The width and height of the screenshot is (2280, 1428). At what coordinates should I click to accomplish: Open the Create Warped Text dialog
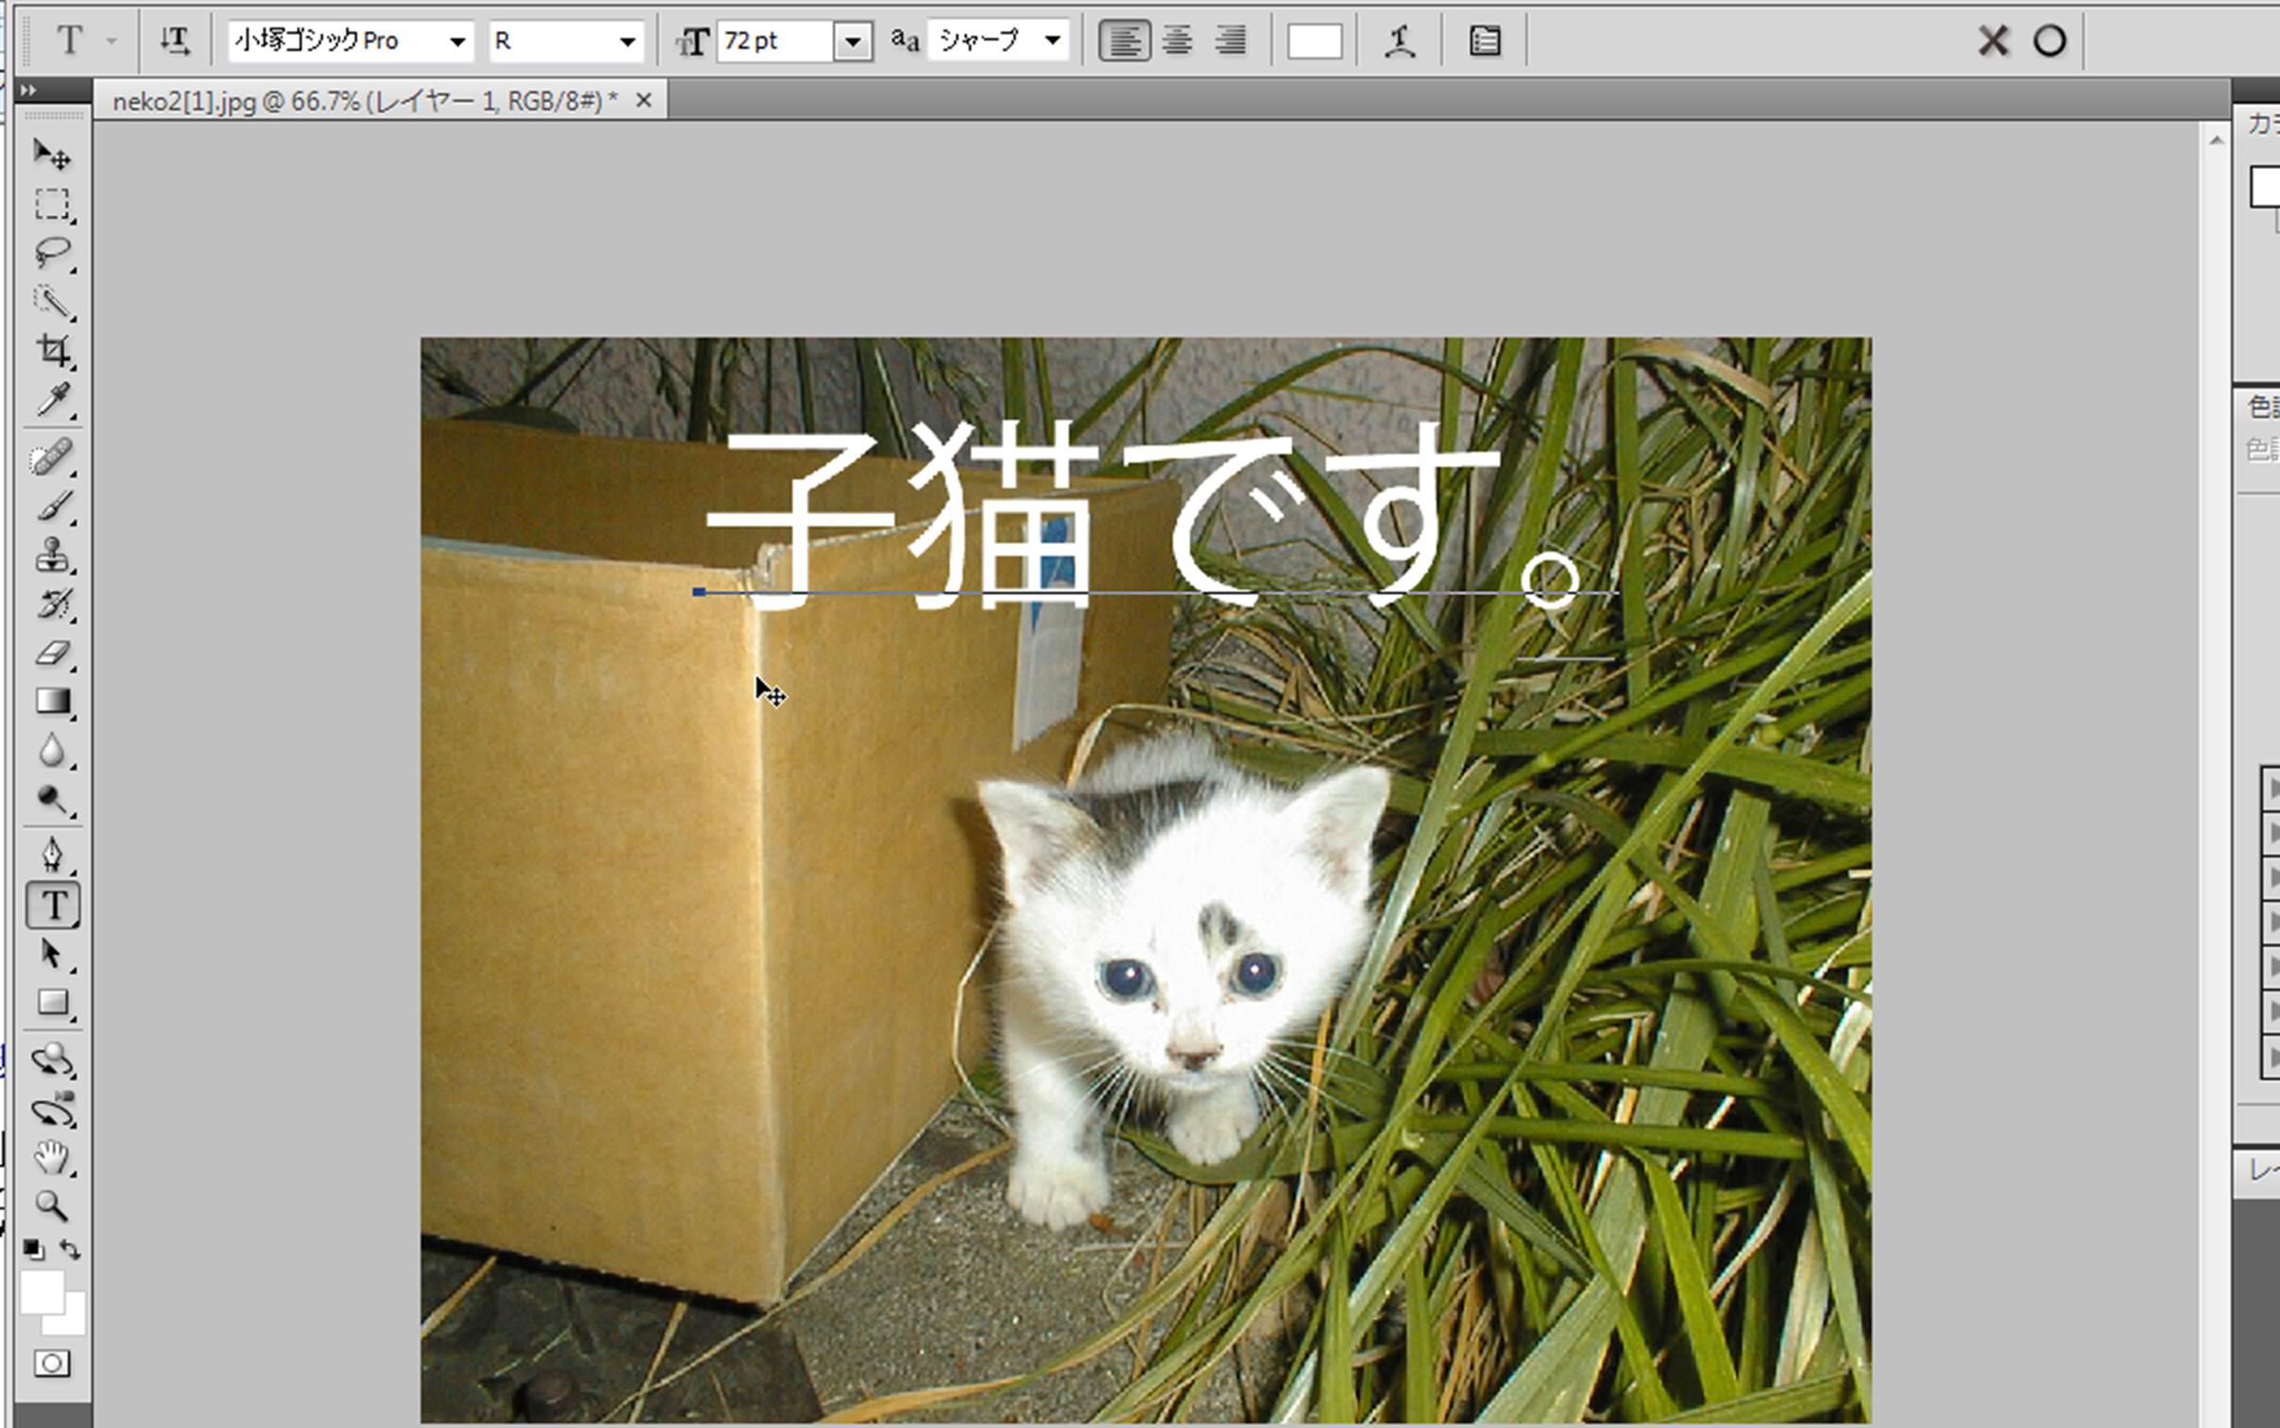tap(1400, 41)
